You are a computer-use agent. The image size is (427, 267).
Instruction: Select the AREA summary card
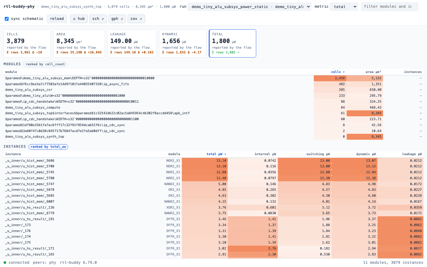79,43
